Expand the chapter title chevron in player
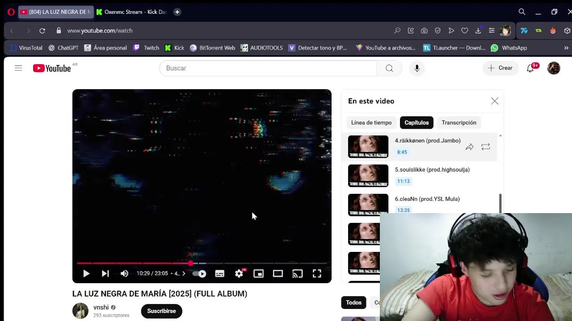The image size is (572, 321). [184, 274]
